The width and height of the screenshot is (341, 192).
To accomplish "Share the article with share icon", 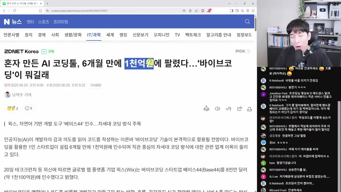I will (x=240, y=109).
